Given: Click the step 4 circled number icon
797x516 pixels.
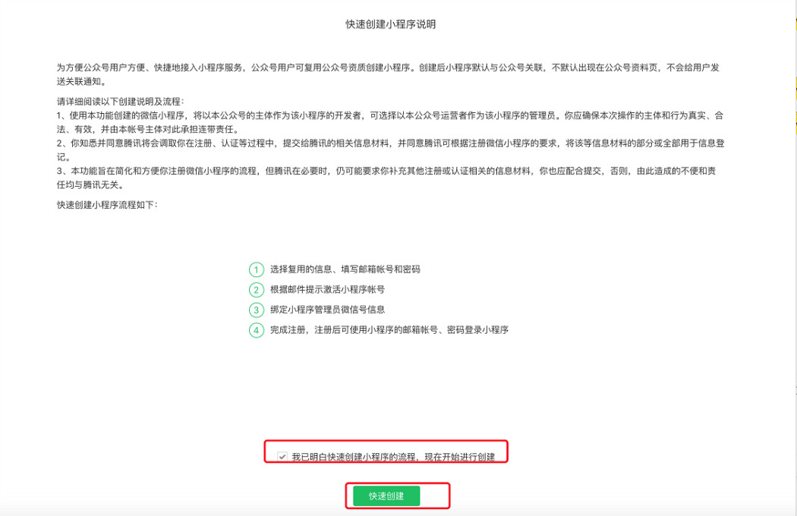Looking at the screenshot, I should point(257,330).
